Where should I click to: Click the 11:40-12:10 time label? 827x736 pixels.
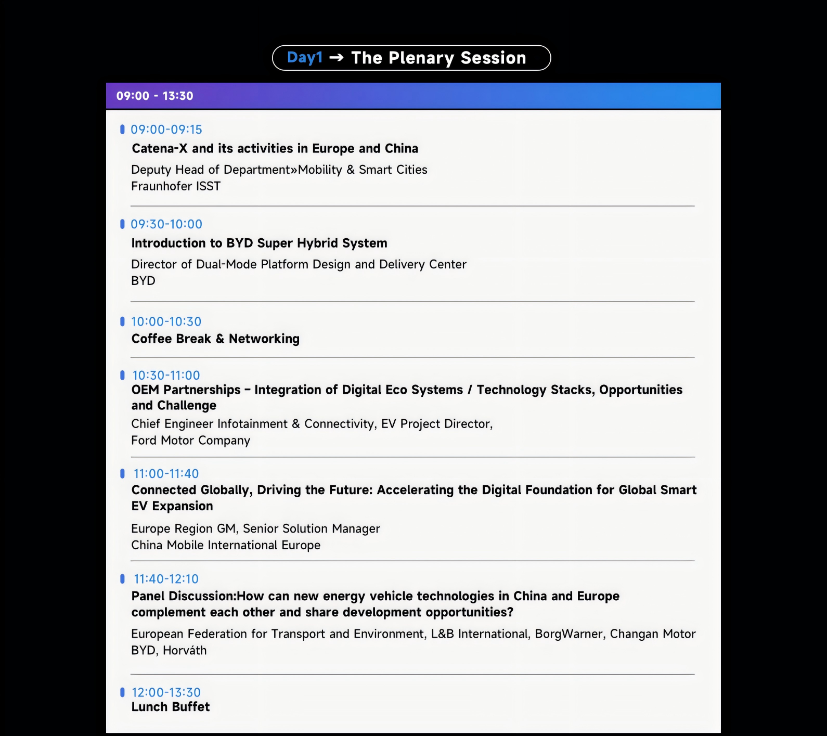click(166, 579)
